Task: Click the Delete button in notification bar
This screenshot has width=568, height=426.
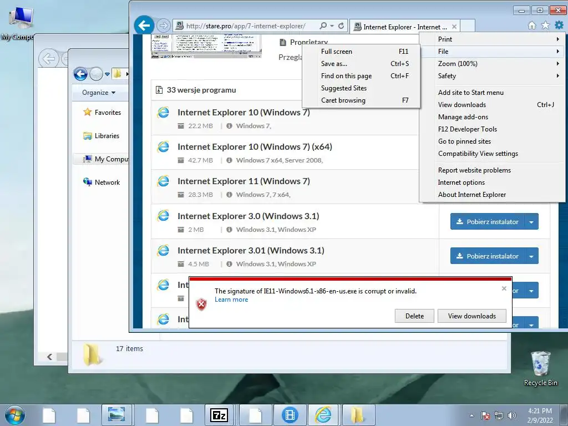Action: (414, 316)
